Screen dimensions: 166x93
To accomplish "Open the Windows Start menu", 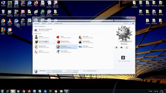I will 2,91.
